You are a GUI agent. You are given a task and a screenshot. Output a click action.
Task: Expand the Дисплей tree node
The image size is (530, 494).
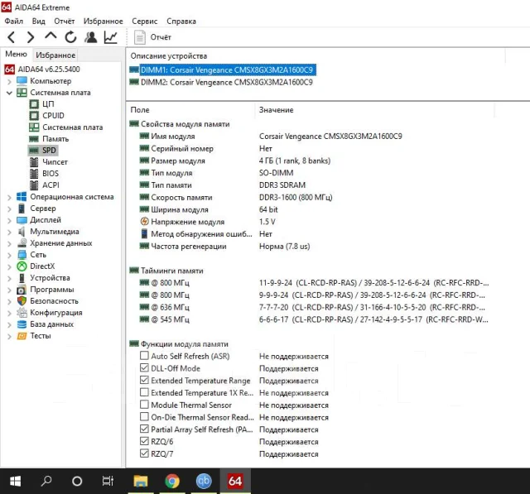[x=9, y=220]
